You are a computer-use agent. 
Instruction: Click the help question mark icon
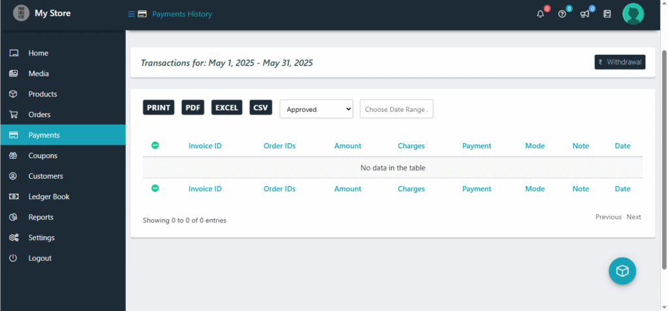pos(562,14)
